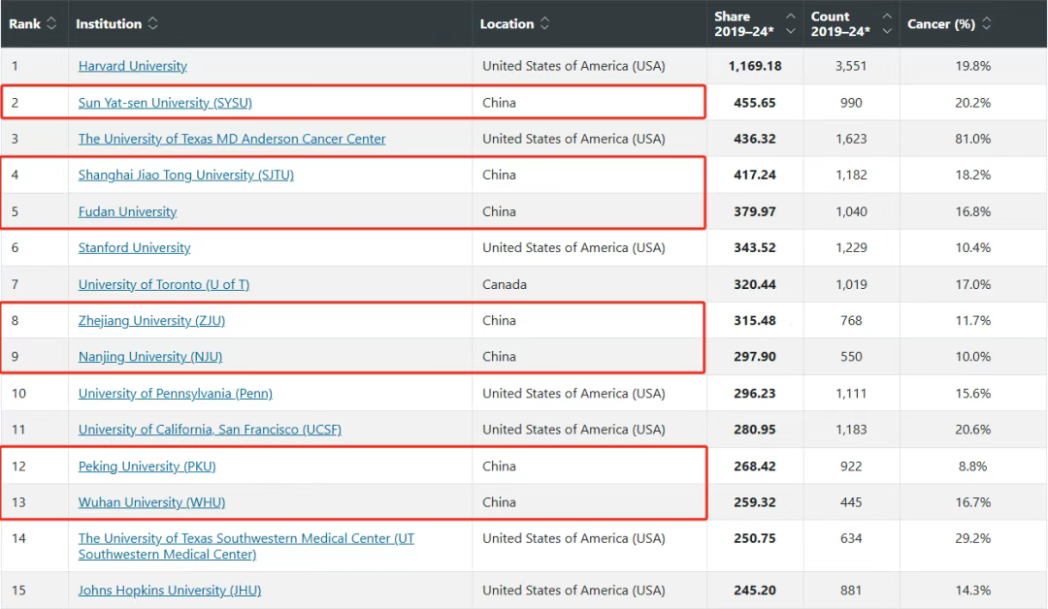
Task: Select Toronto share value 320.44
Action: 755,284
